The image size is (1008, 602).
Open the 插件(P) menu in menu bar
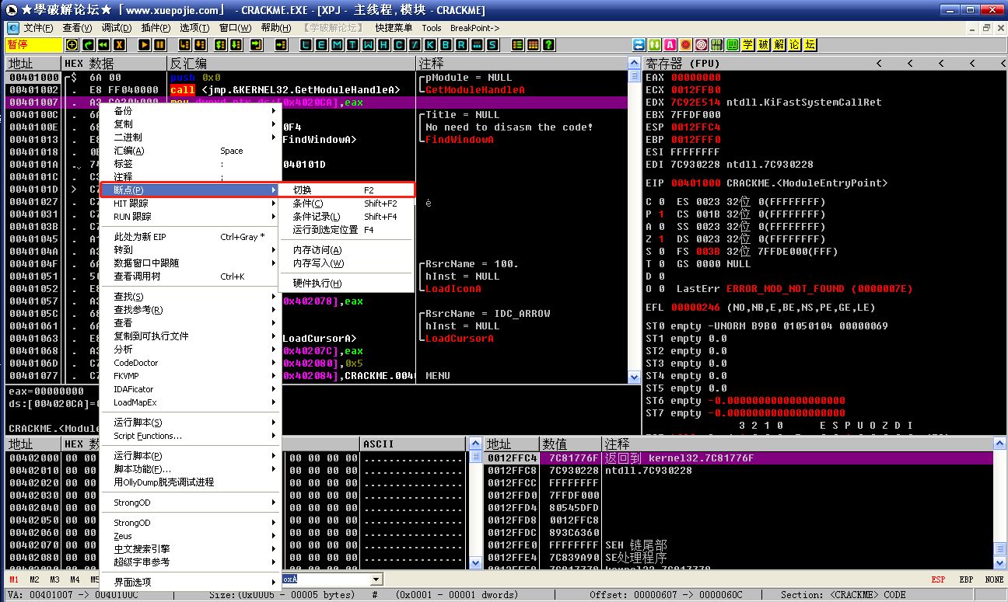pyautogui.click(x=156, y=28)
